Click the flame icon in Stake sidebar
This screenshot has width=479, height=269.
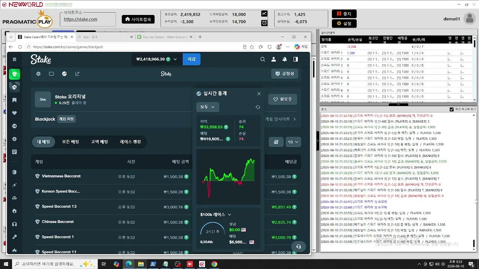(15, 211)
